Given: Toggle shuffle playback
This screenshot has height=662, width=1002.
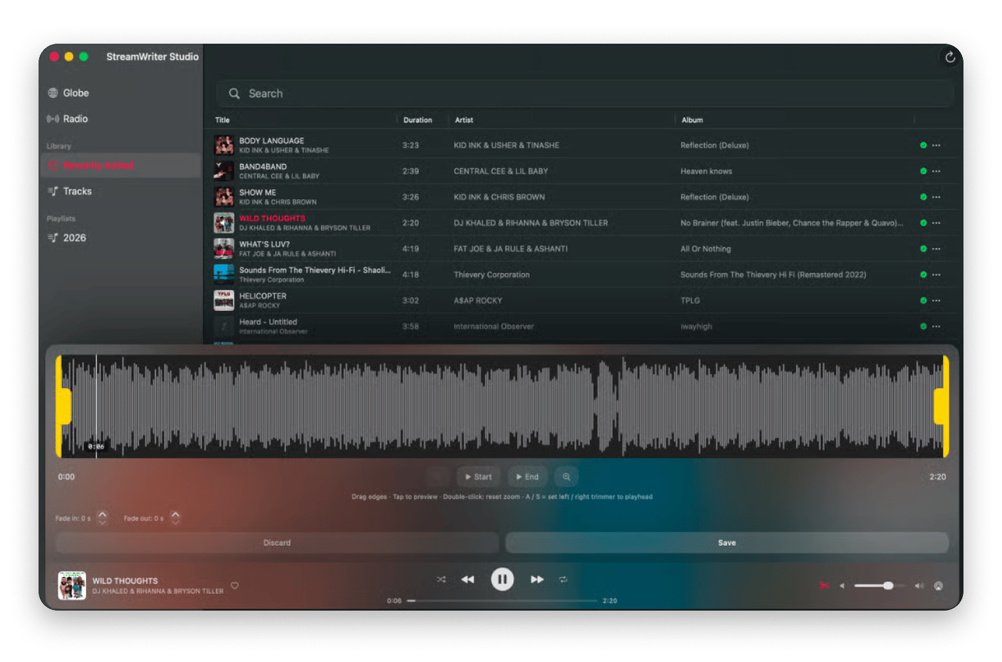Looking at the screenshot, I should 441,580.
